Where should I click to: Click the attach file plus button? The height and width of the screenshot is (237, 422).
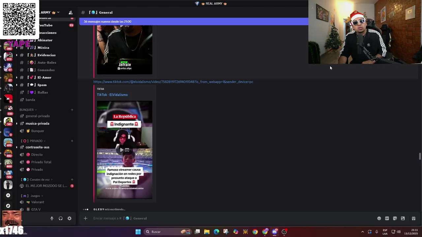85,218
